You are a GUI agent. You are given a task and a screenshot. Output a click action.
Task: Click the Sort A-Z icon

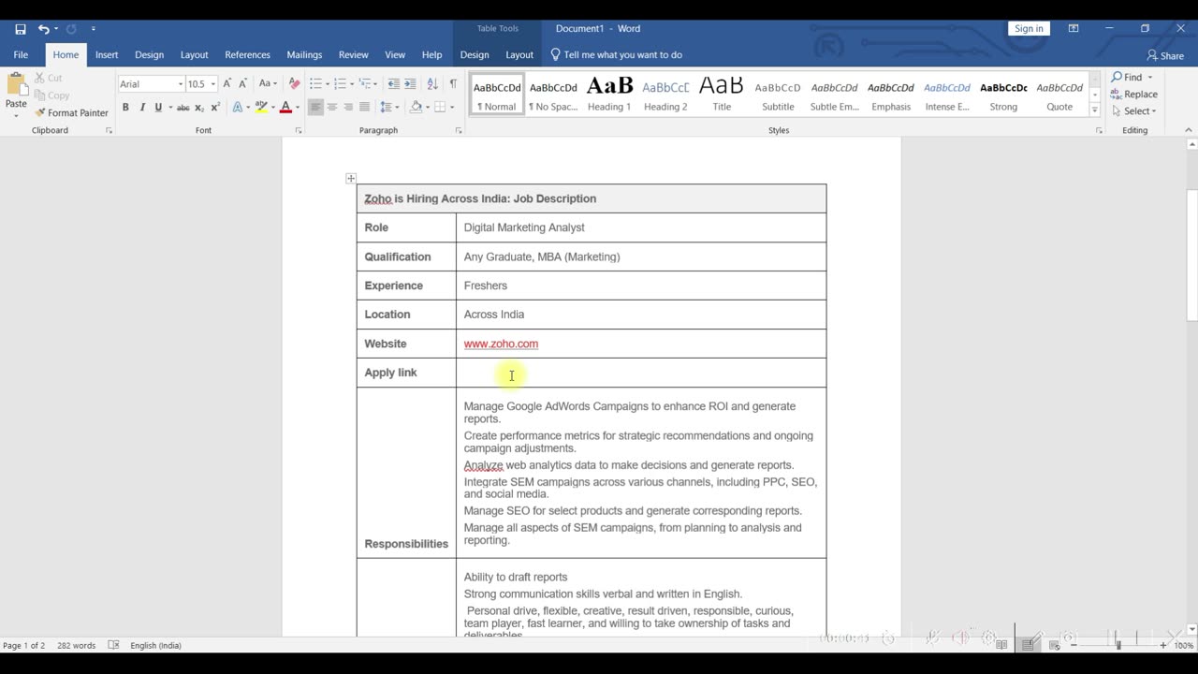432,83
